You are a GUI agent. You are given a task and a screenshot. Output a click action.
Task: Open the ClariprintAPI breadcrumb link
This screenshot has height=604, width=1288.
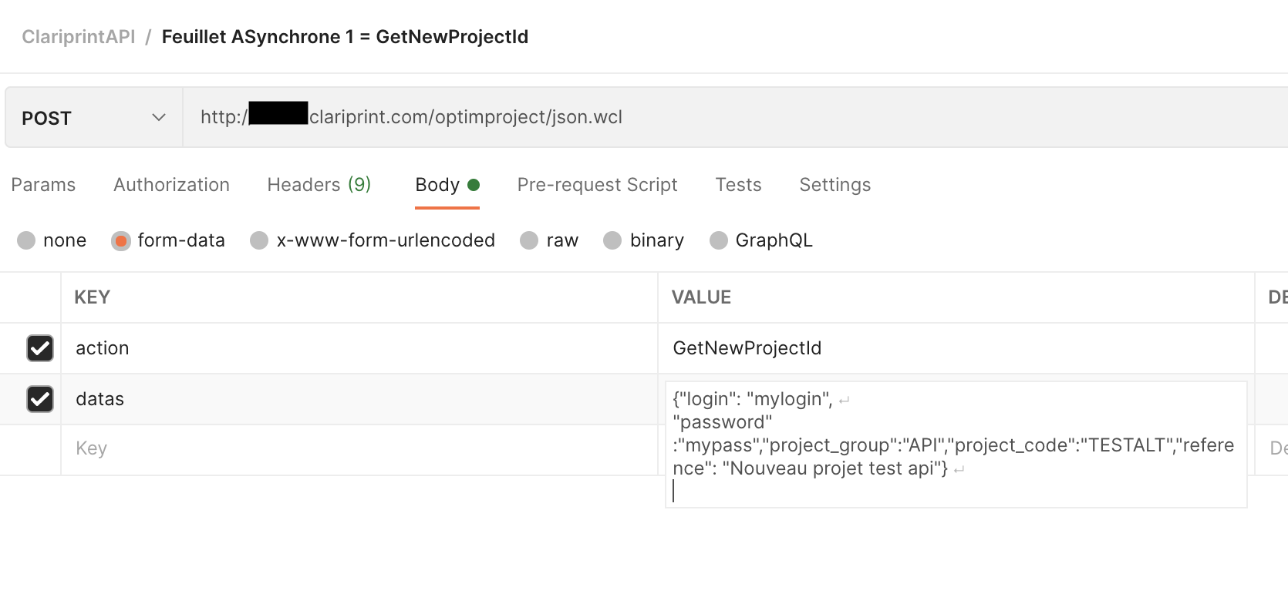[78, 37]
